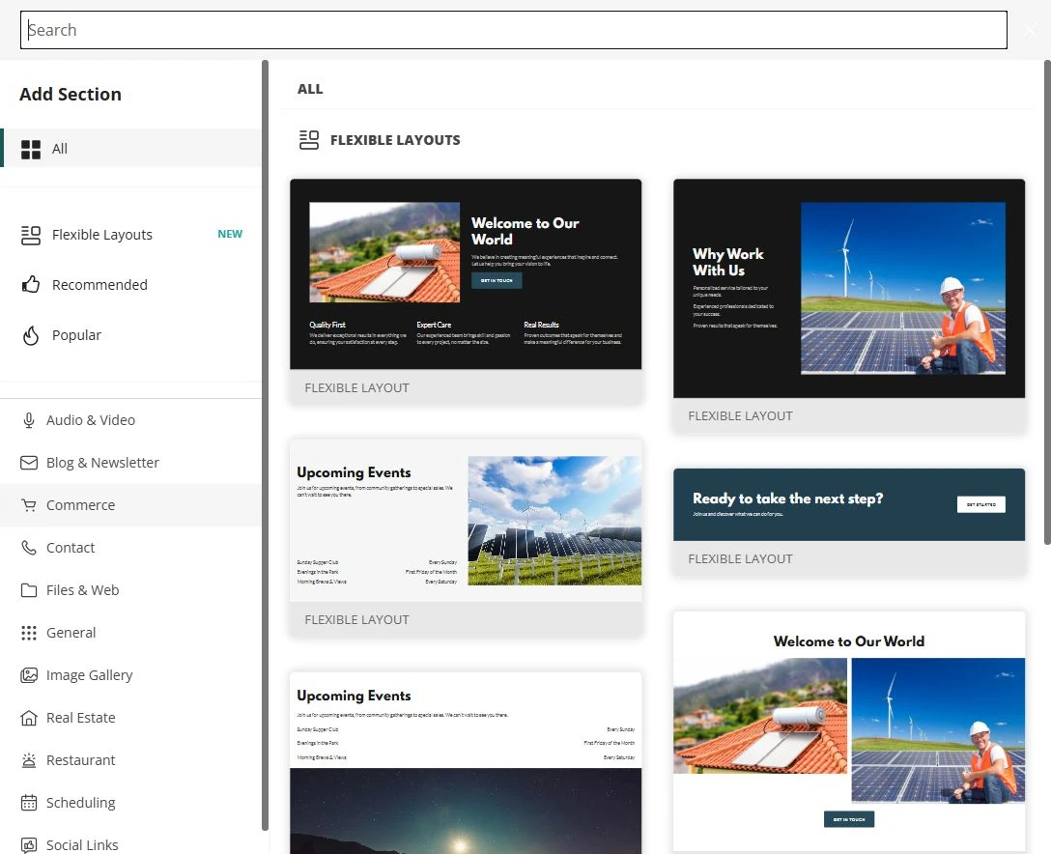
Task: Click the Contact phone icon
Action: [x=29, y=548]
